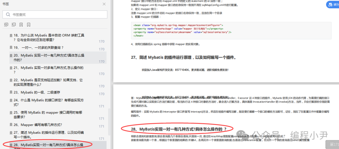The width and height of the screenshot is (339, 149).
Task: Click the blue 转为 convert button
Action: pos(333,4)
